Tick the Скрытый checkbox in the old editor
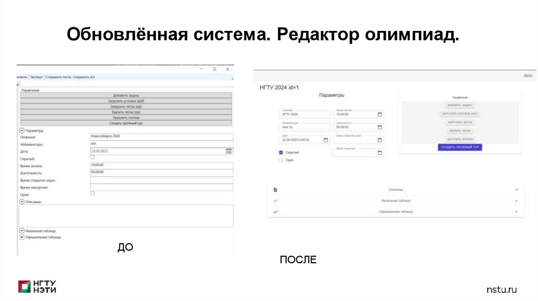 click(x=92, y=157)
